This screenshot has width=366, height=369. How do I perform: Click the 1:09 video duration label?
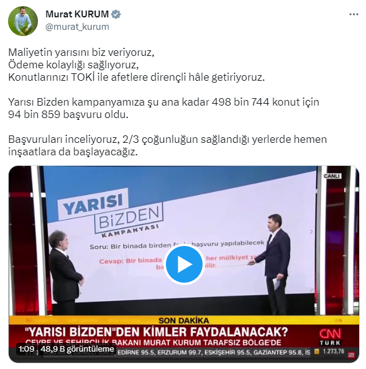click(x=26, y=348)
